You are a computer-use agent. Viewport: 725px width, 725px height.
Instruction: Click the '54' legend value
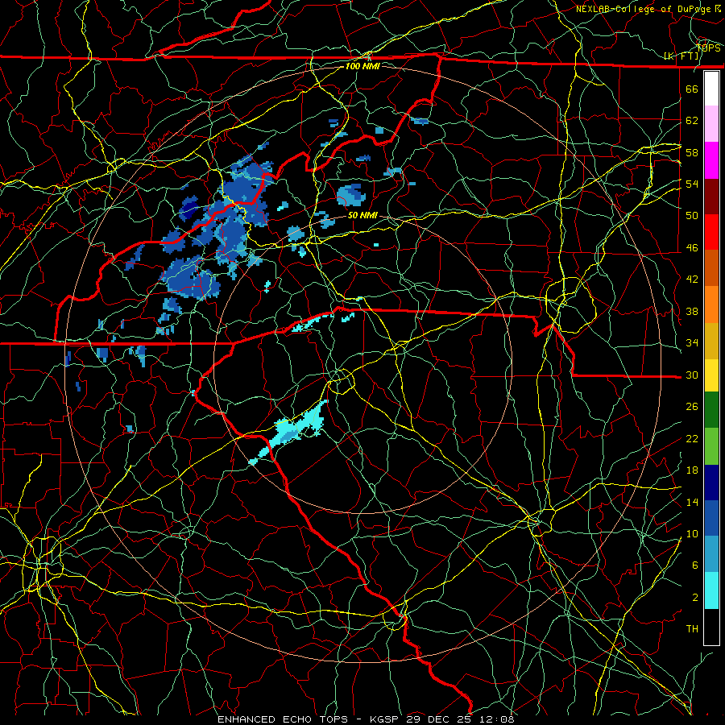tap(692, 184)
